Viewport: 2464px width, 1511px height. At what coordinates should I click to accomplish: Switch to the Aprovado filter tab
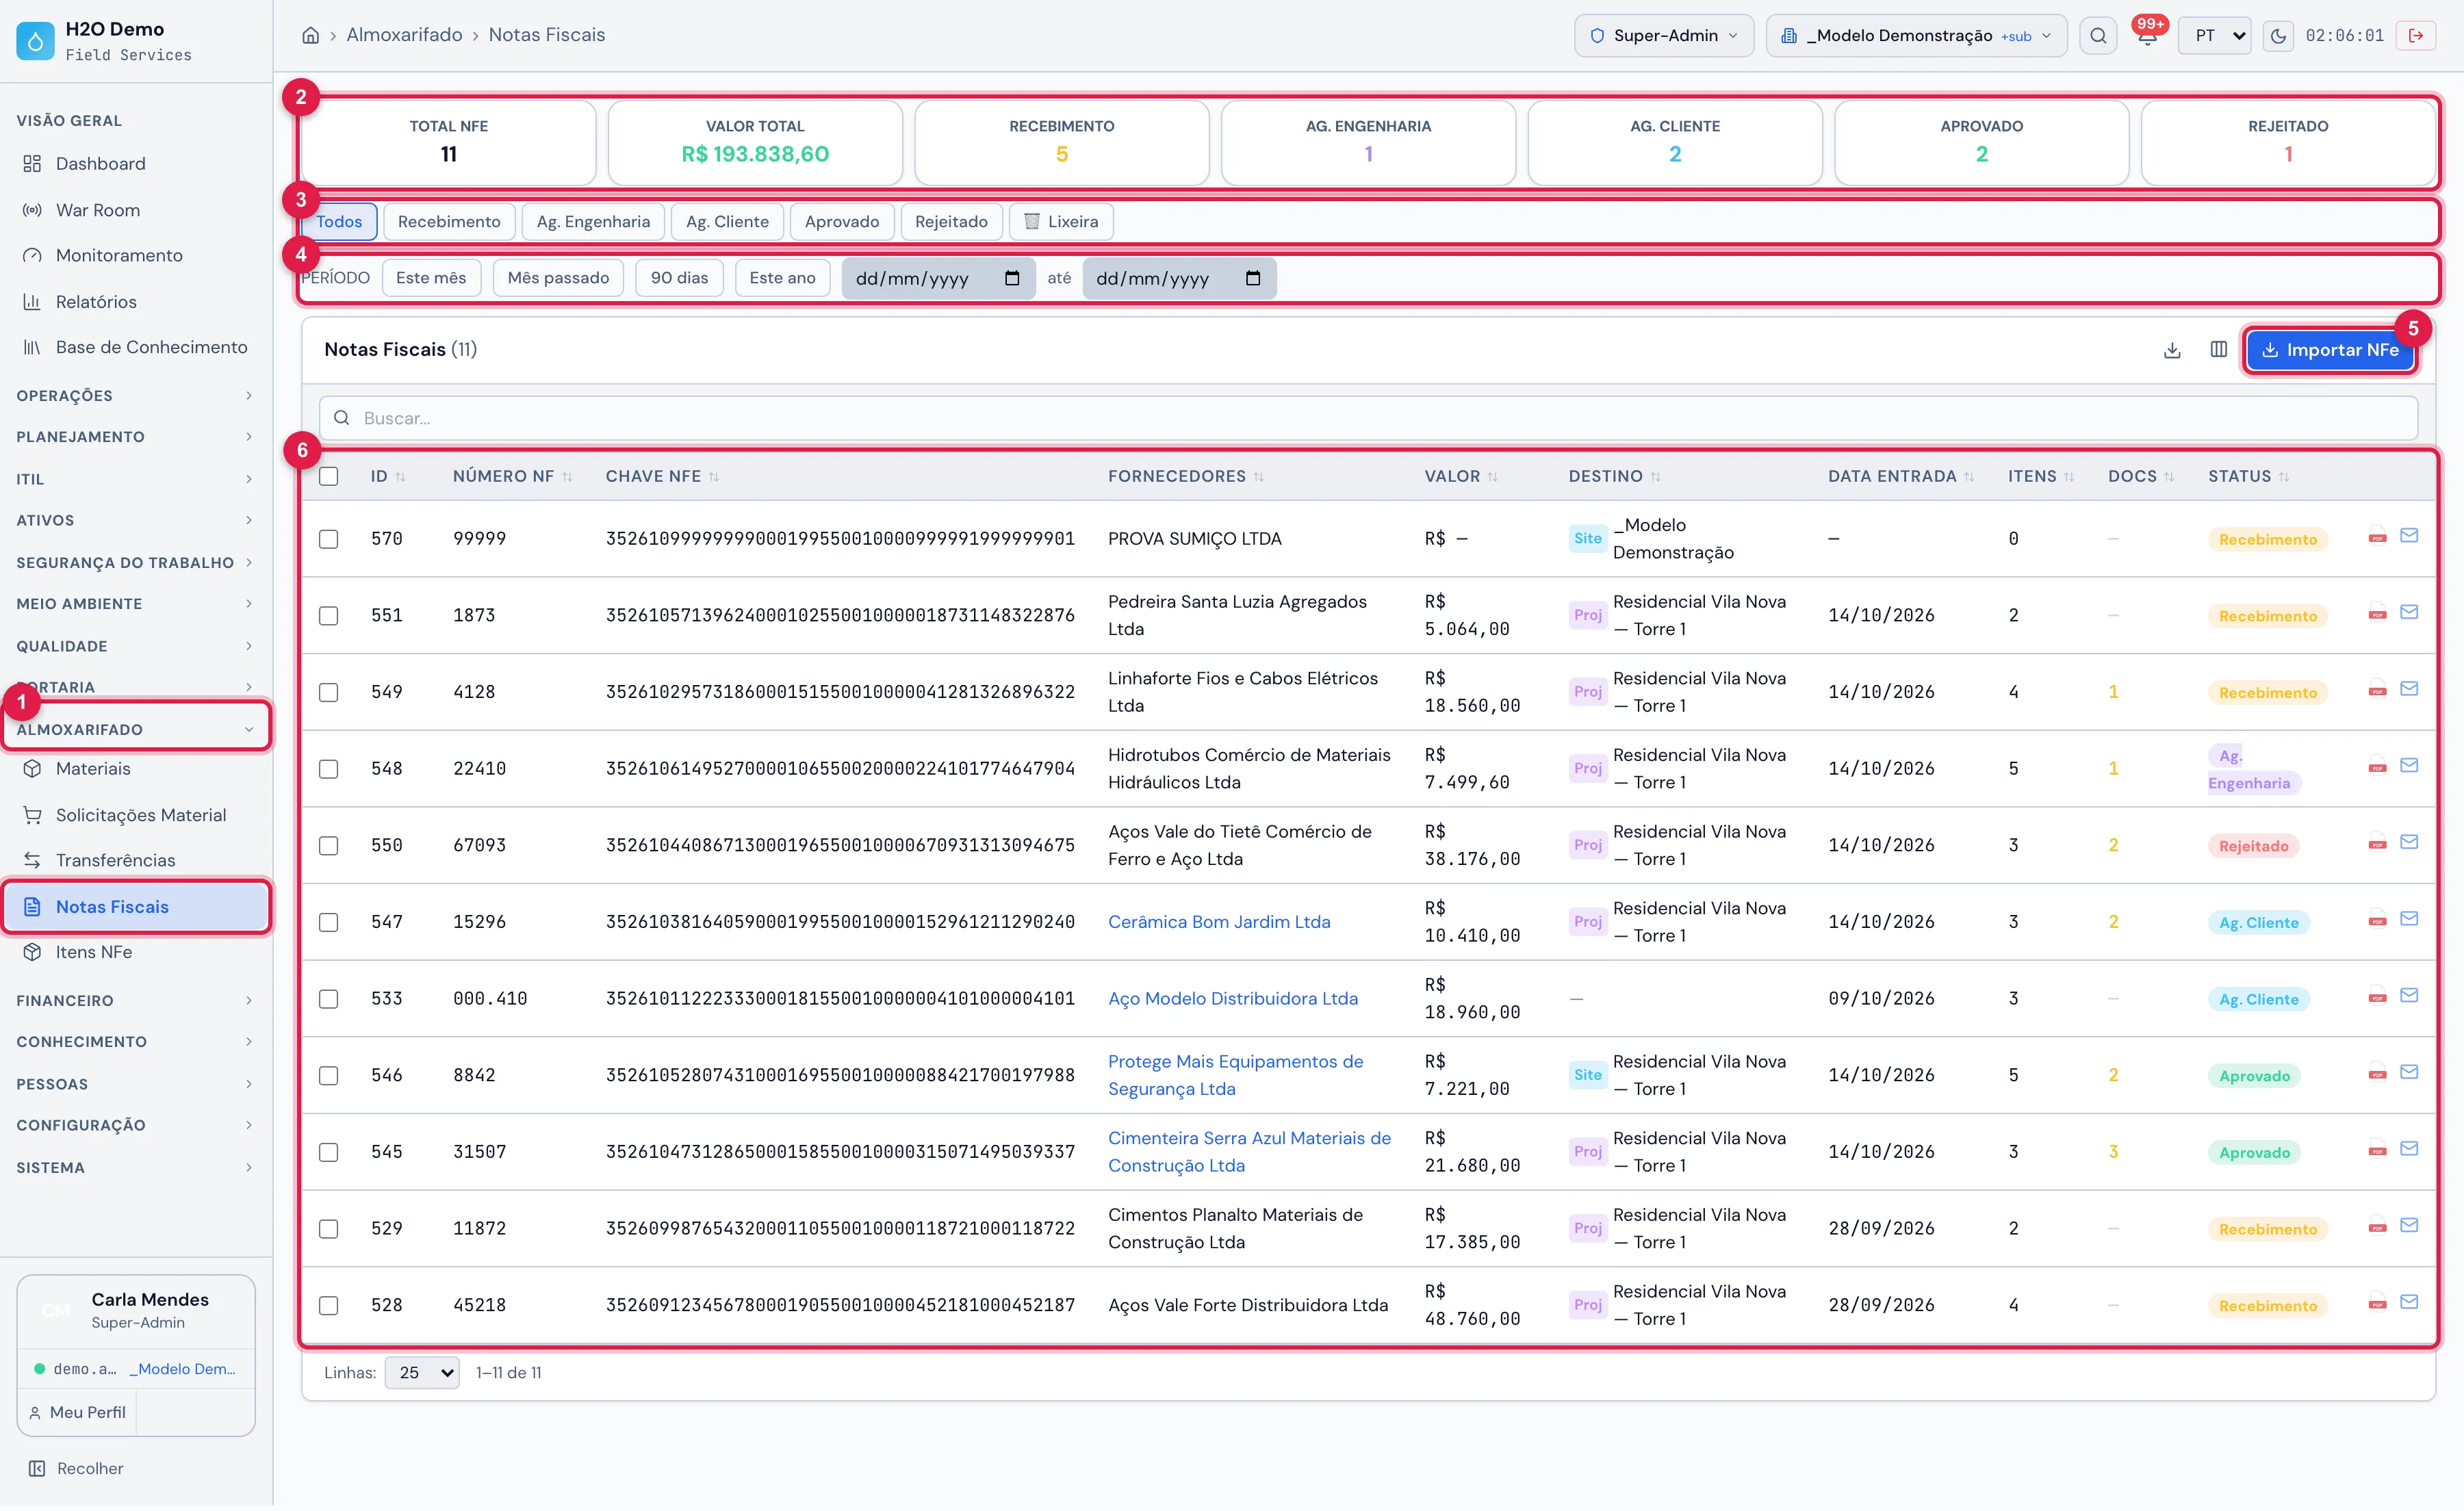[x=842, y=222]
